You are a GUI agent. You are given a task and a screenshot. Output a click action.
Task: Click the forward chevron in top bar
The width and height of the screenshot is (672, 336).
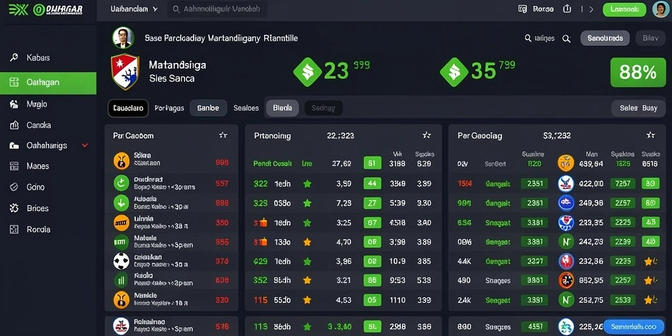(591, 9)
